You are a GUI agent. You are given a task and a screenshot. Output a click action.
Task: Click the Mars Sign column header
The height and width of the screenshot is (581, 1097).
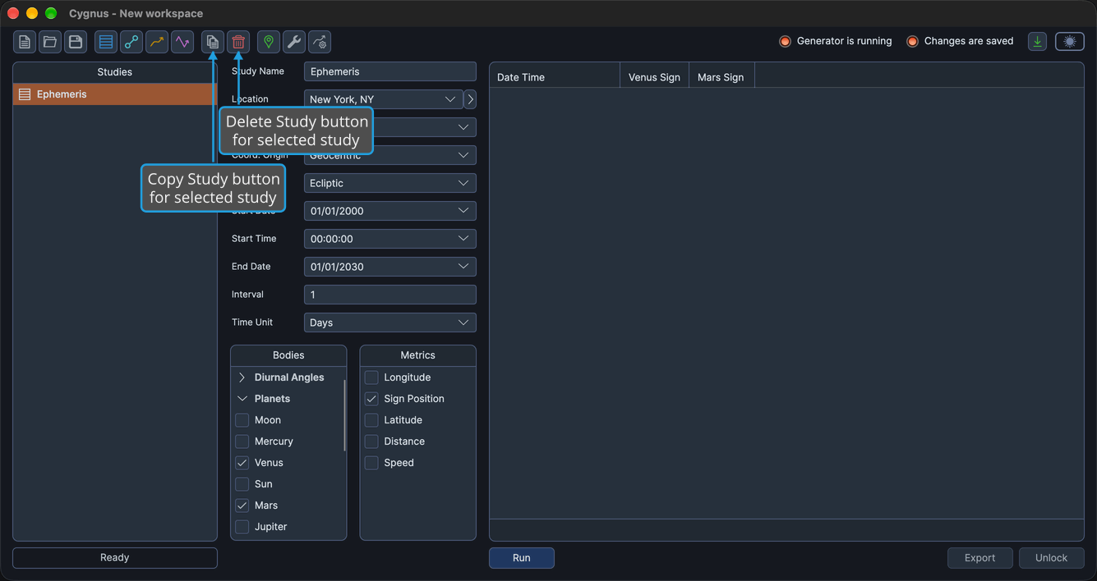coord(721,77)
